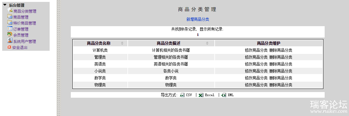Click the 新增商品分类 link
Image resolution: width=349 pixels, height=116 pixels.
pyautogui.click(x=198, y=19)
